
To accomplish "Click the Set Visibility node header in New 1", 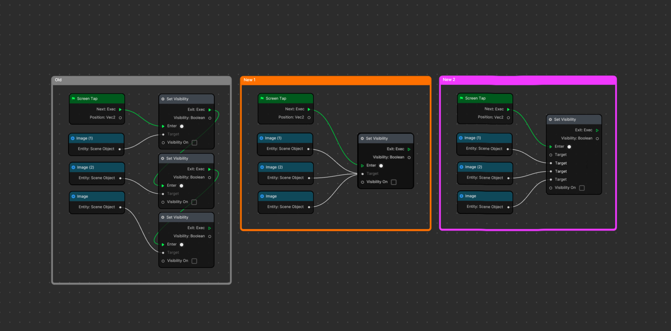I will point(385,138).
